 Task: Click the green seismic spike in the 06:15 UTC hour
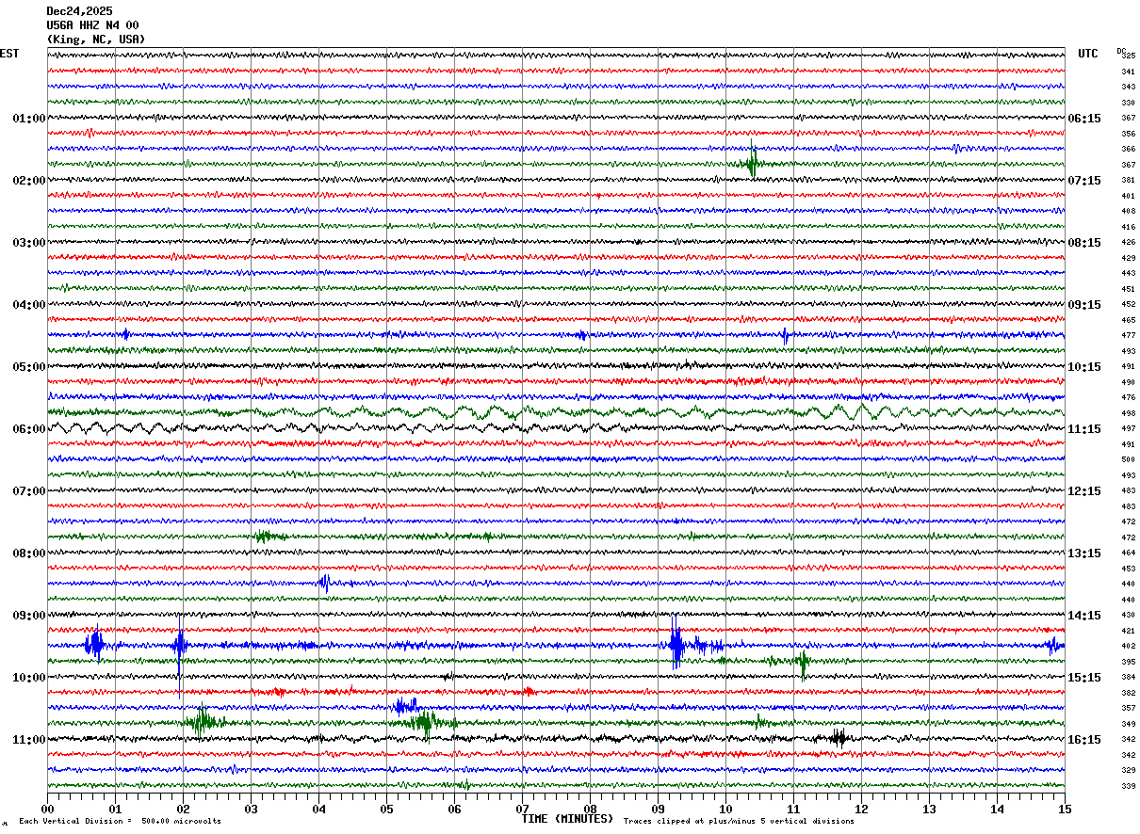point(752,164)
